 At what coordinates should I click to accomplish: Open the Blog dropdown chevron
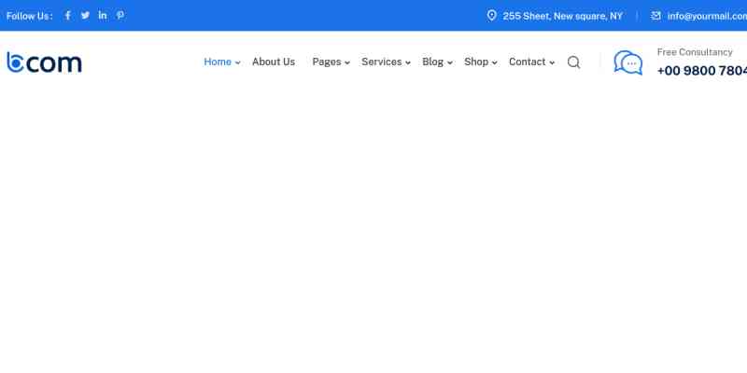click(x=450, y=63)
